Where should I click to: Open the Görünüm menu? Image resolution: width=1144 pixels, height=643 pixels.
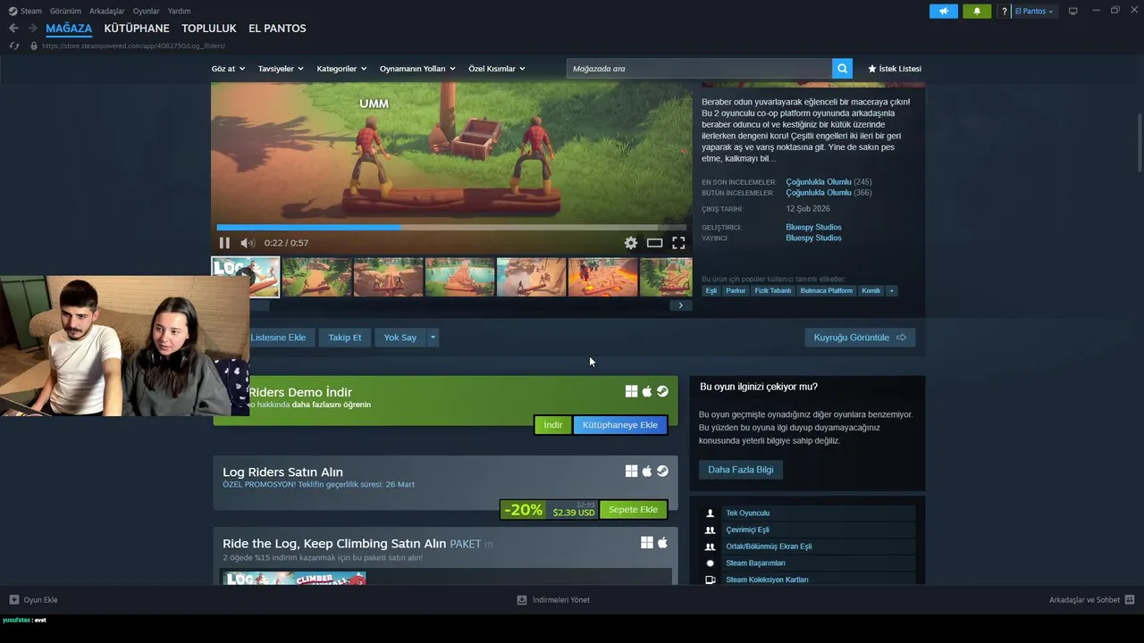[65, 11]
